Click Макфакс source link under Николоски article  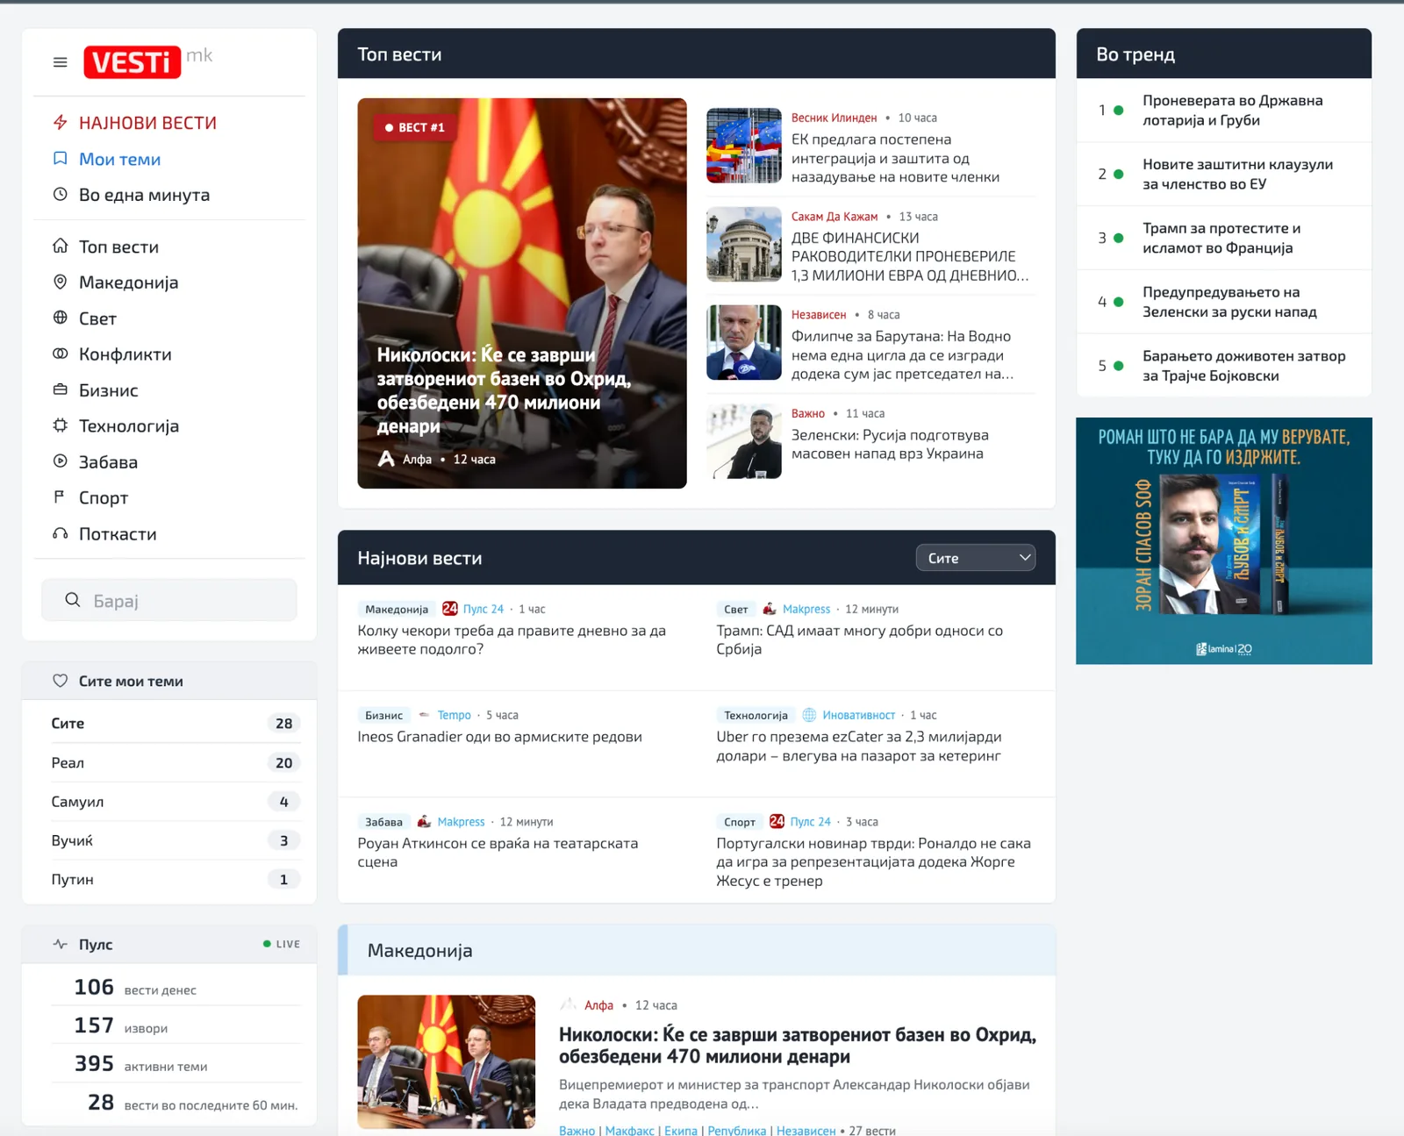(629, 1131)
